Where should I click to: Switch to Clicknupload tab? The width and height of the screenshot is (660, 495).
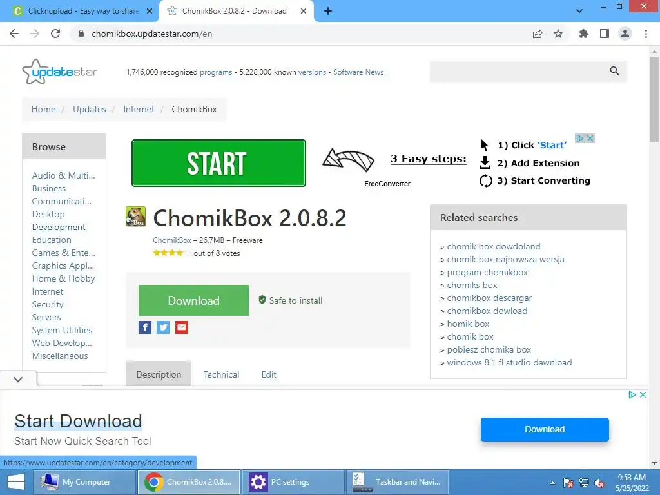point(80,11)
